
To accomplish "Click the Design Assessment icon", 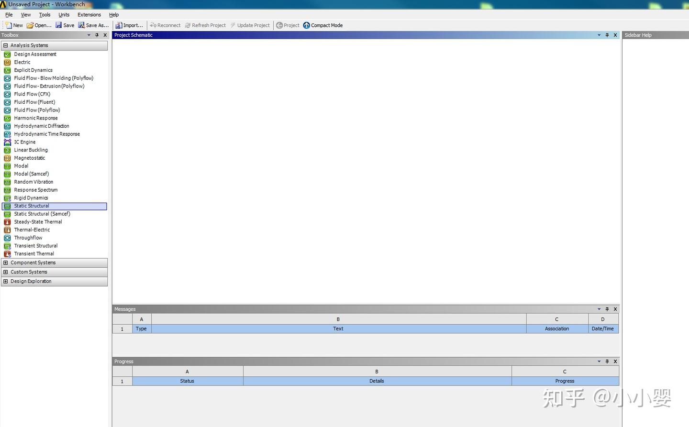I will [x=7, y=55].
